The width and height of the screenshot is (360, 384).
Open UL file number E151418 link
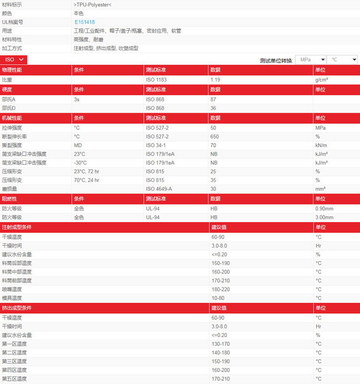(x=84, y=22)
